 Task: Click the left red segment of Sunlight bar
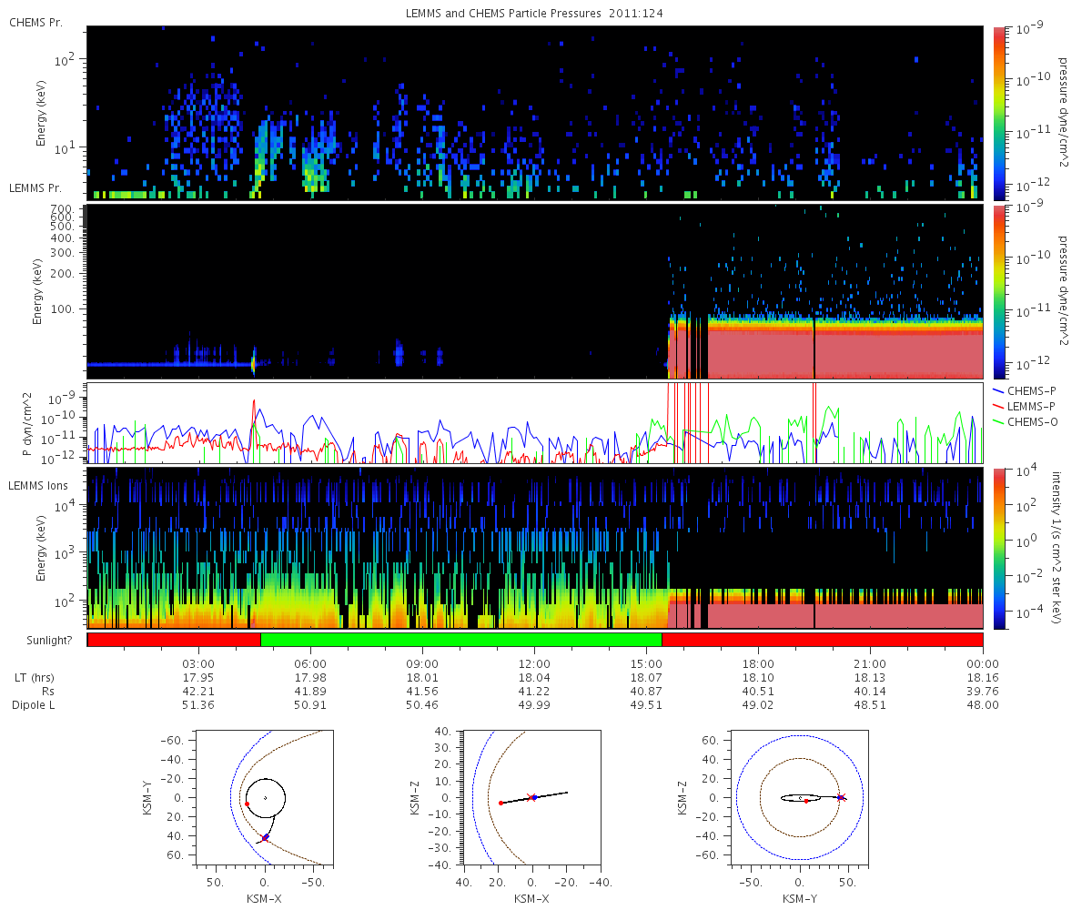tap(174, 640)
